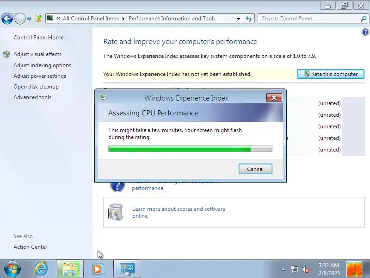Screen dimensions: 370x278
Task: Open Action Center under See also
Action: [x=30, y=247]
